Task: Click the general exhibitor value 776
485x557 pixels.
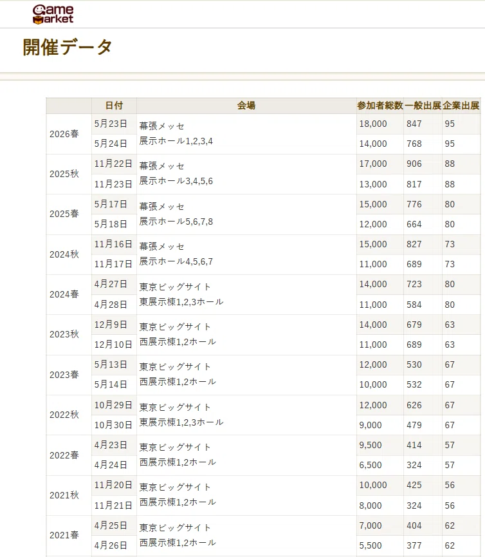Action: (x=414, y=204)
